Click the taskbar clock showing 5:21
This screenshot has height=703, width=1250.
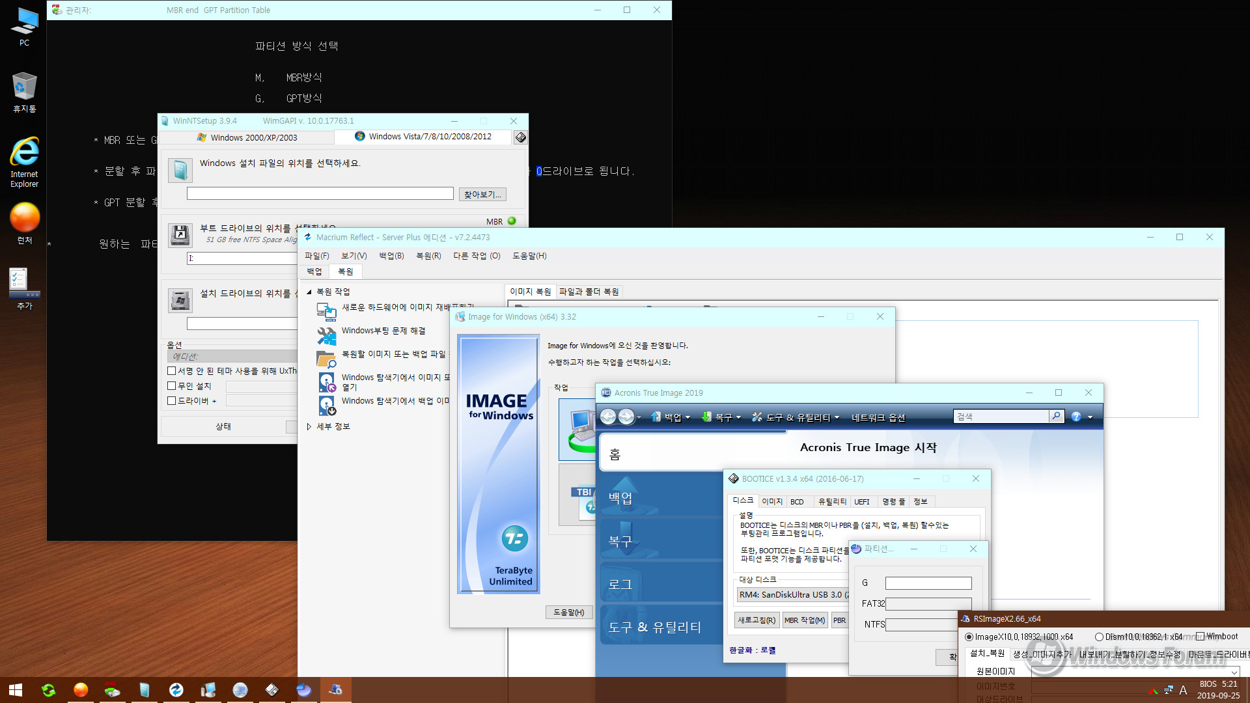[x=1219, y=690]
